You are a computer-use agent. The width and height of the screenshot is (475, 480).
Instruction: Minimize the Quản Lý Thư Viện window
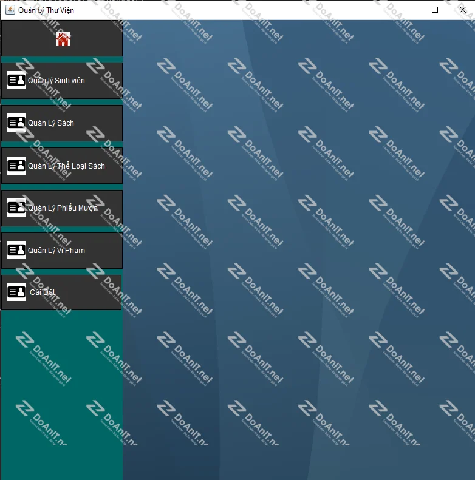coord(408,10)
